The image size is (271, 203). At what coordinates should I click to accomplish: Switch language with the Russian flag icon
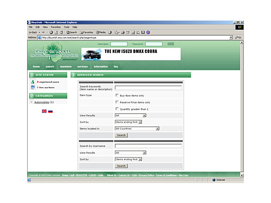pos(50,112)
